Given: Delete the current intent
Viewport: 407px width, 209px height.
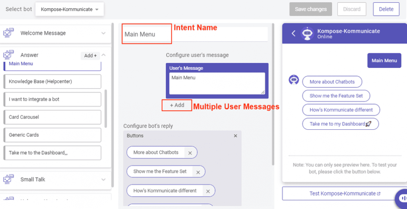Looking at the screenshot, I should (386, 10).
